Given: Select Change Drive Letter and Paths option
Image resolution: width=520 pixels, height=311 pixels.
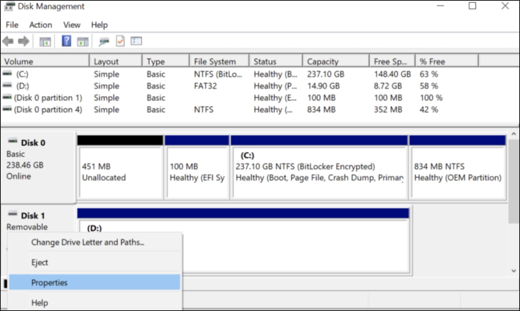Looking at the screenshot, I should (x=87, y=242).
